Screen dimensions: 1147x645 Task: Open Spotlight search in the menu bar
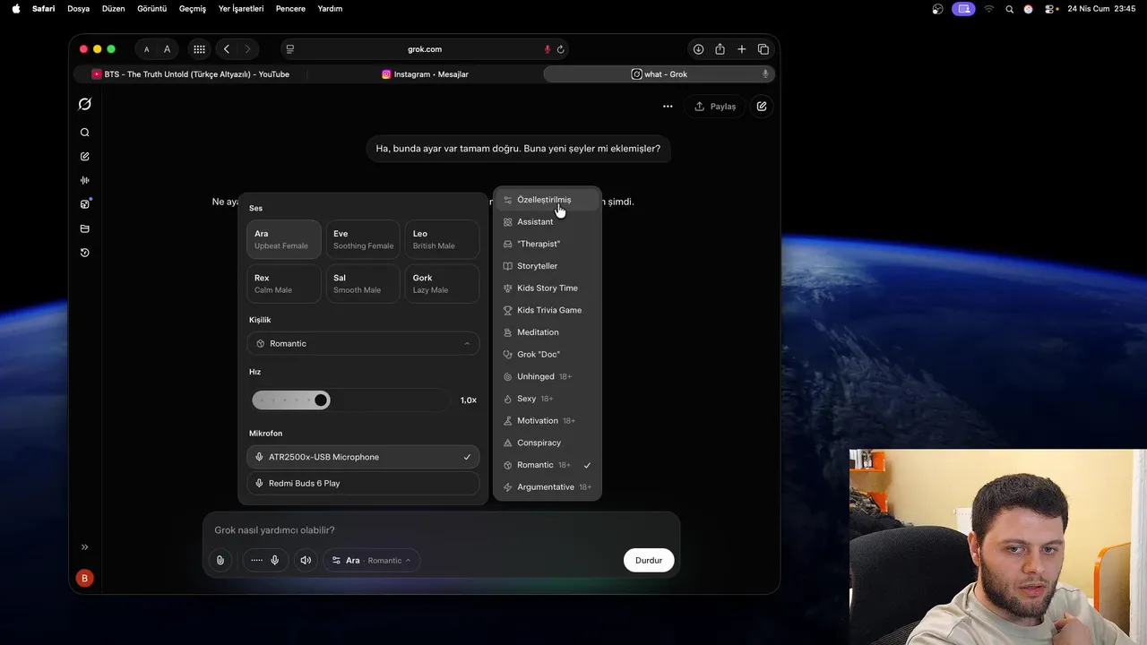[1010, 9]
